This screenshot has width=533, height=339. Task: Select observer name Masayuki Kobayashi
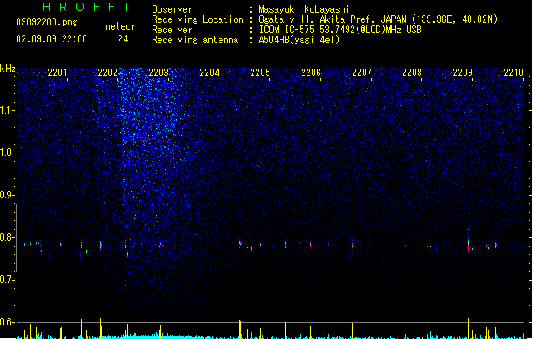pos(304,9)
